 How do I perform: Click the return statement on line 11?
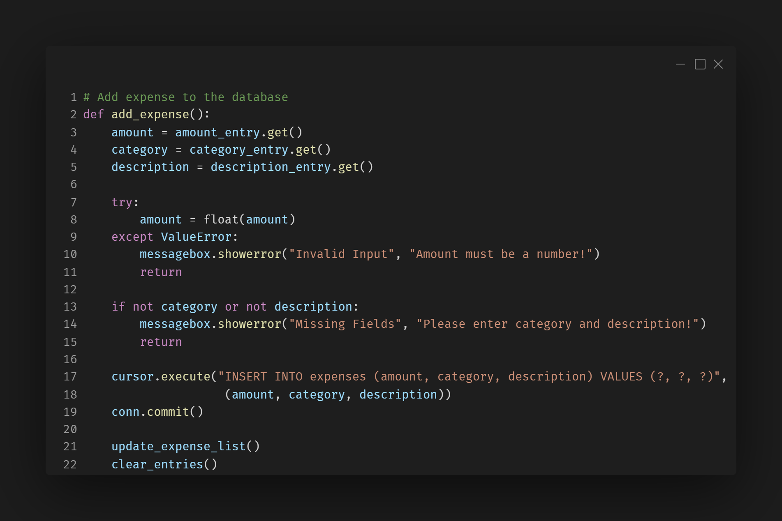[161, 272]
